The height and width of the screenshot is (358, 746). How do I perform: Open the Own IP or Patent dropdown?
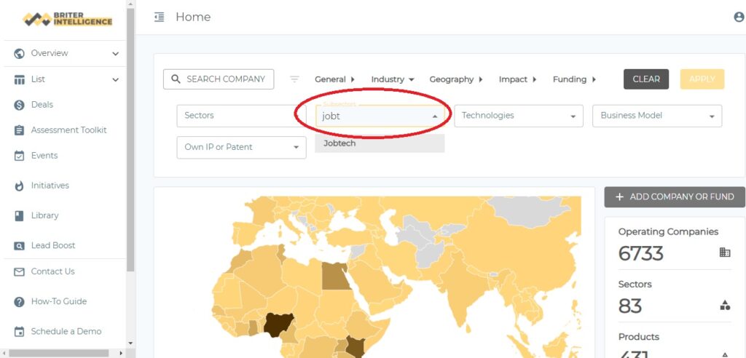(241, 147)
